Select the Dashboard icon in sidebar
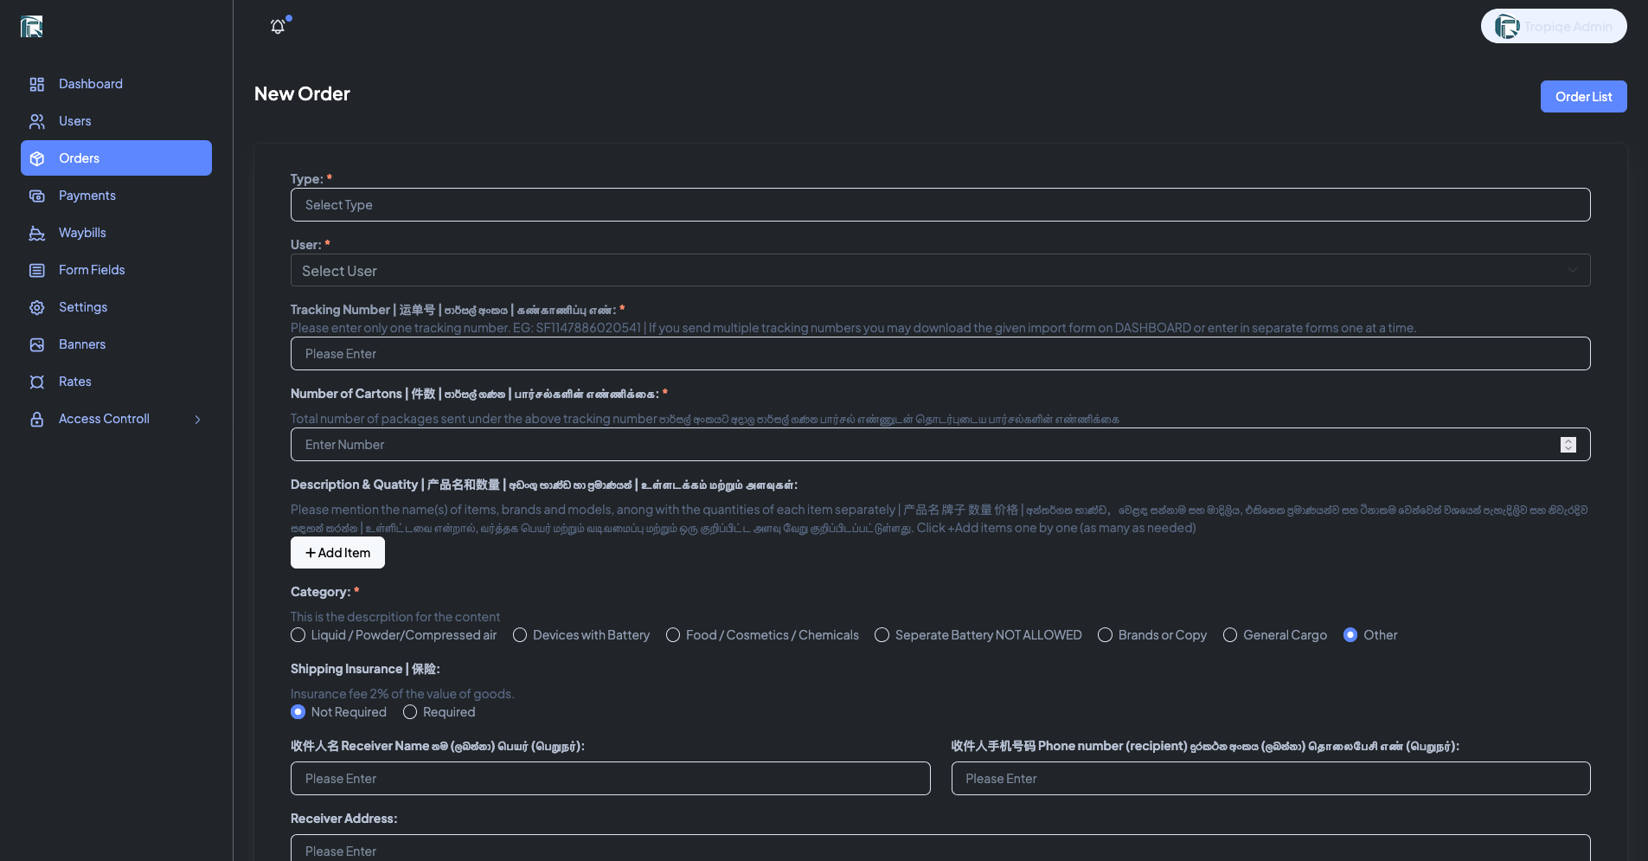1648x861 pixels. (x=36, y=84)
